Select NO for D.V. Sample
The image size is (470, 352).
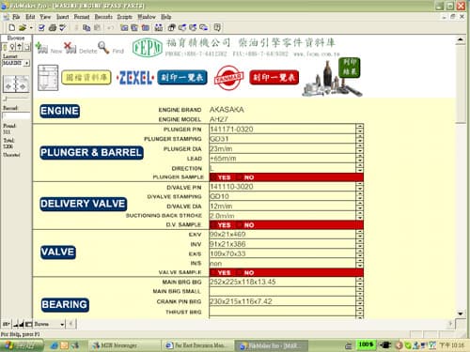(249, 225)
